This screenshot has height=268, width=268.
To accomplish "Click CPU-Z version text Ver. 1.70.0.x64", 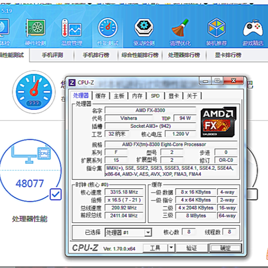I will 119,249.
